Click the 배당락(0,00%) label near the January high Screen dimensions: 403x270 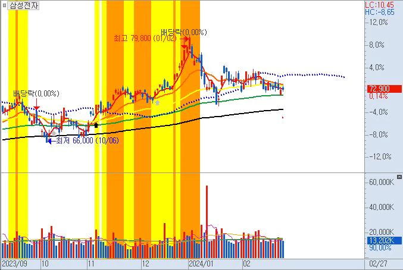tap(184, 32)
